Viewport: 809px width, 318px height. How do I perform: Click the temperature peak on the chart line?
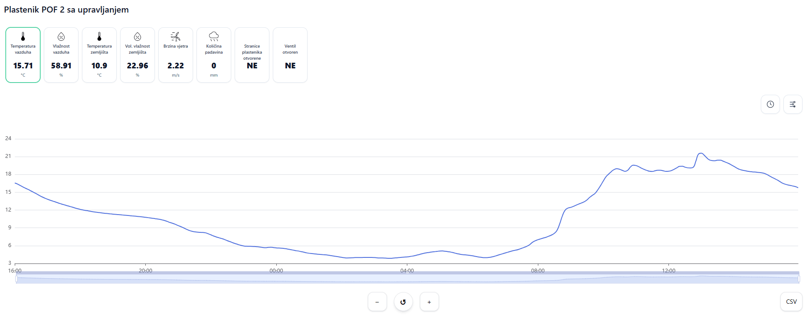click(x=701, y=153)
